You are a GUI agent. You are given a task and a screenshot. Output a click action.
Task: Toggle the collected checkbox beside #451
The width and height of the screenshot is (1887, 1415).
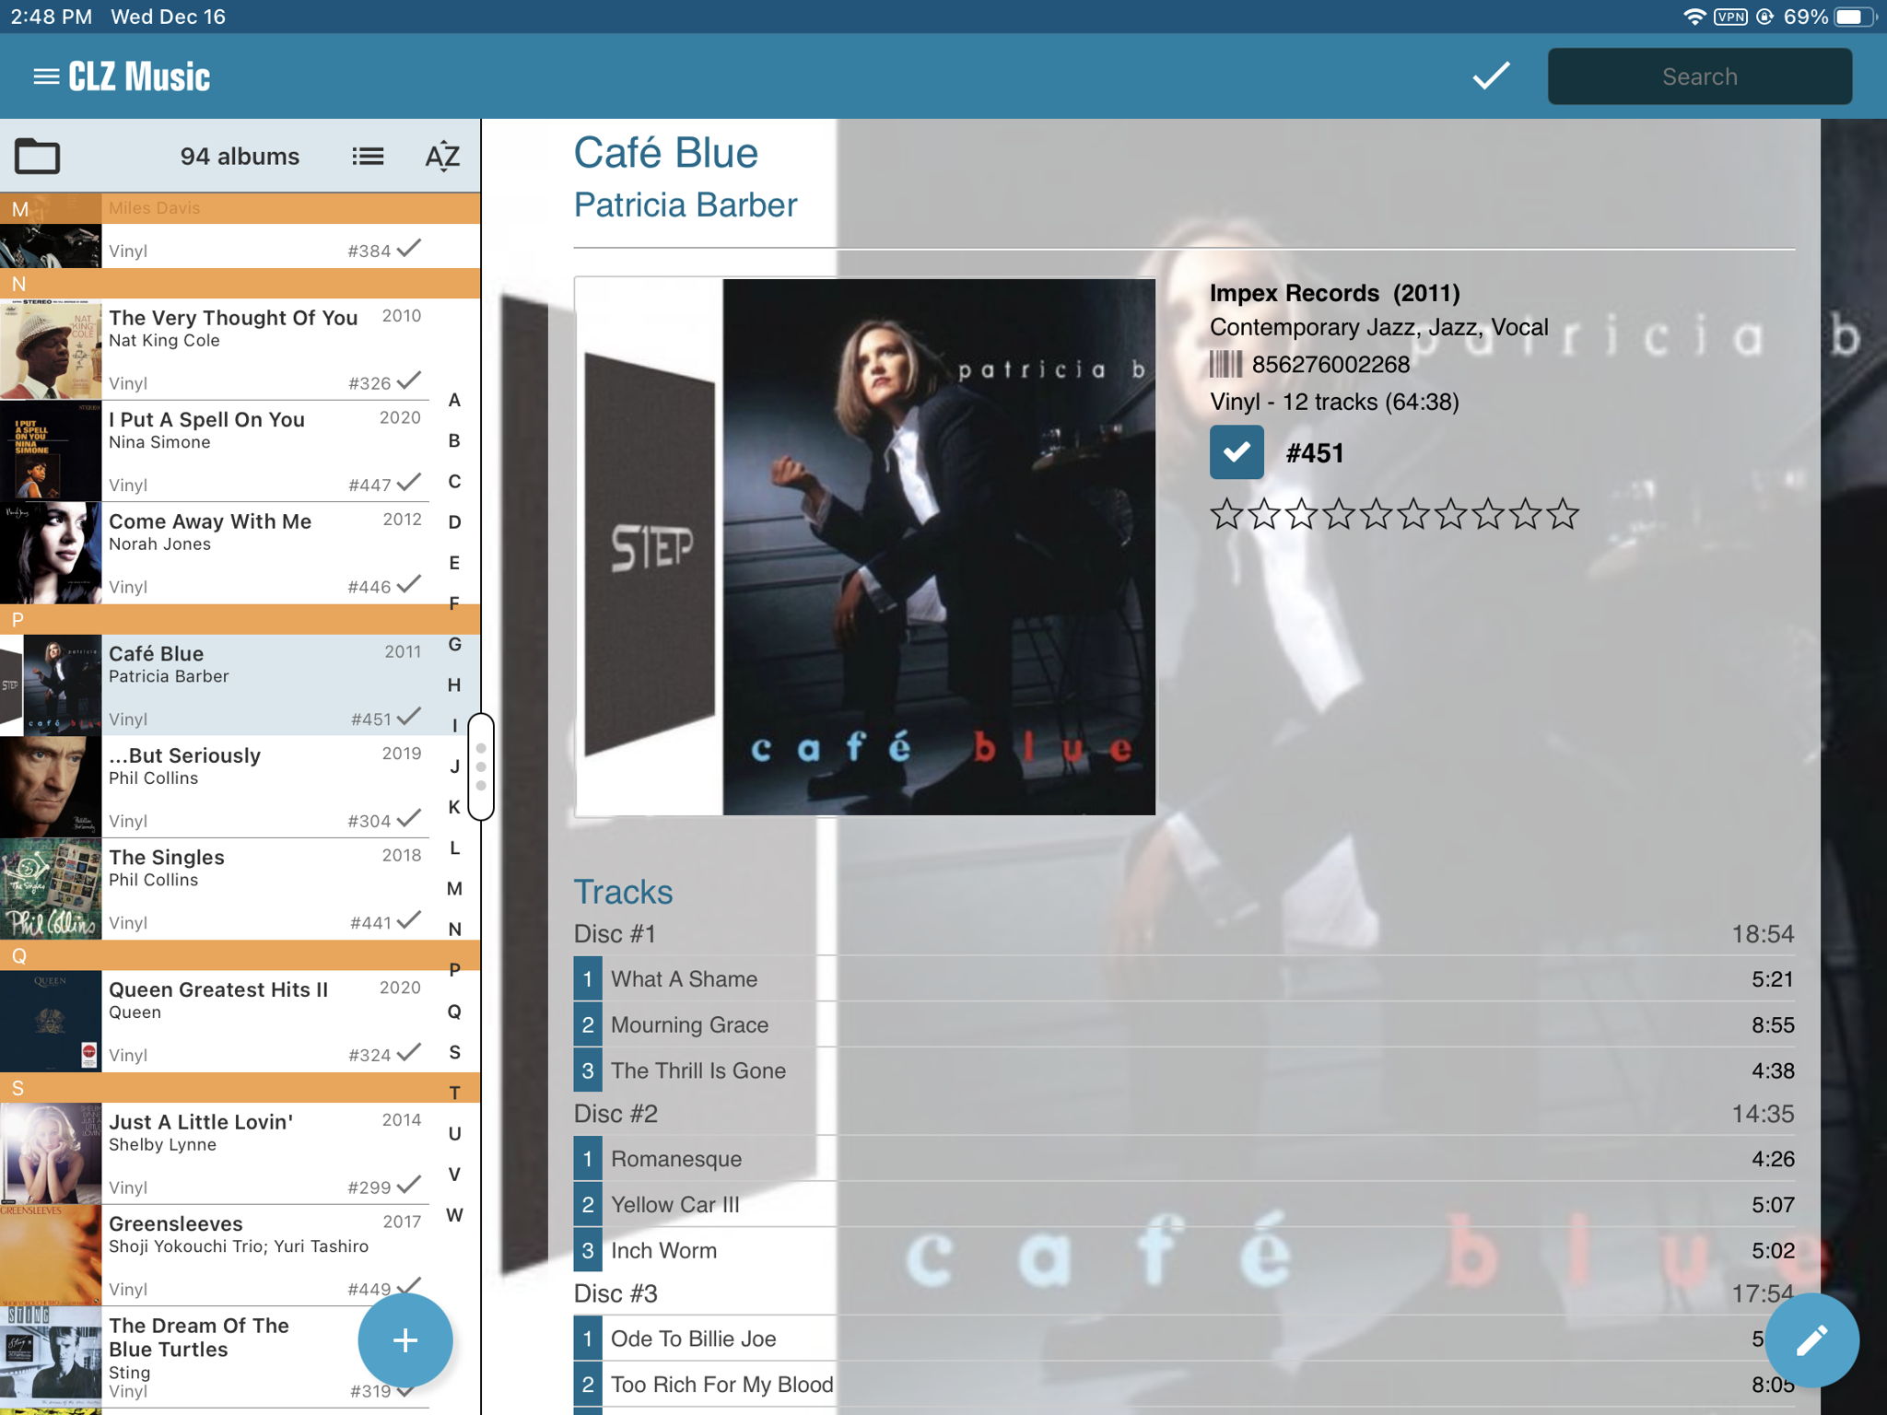[x=1237, y=452]
